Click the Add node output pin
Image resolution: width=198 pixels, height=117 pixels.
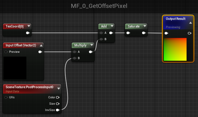point(111,33)
